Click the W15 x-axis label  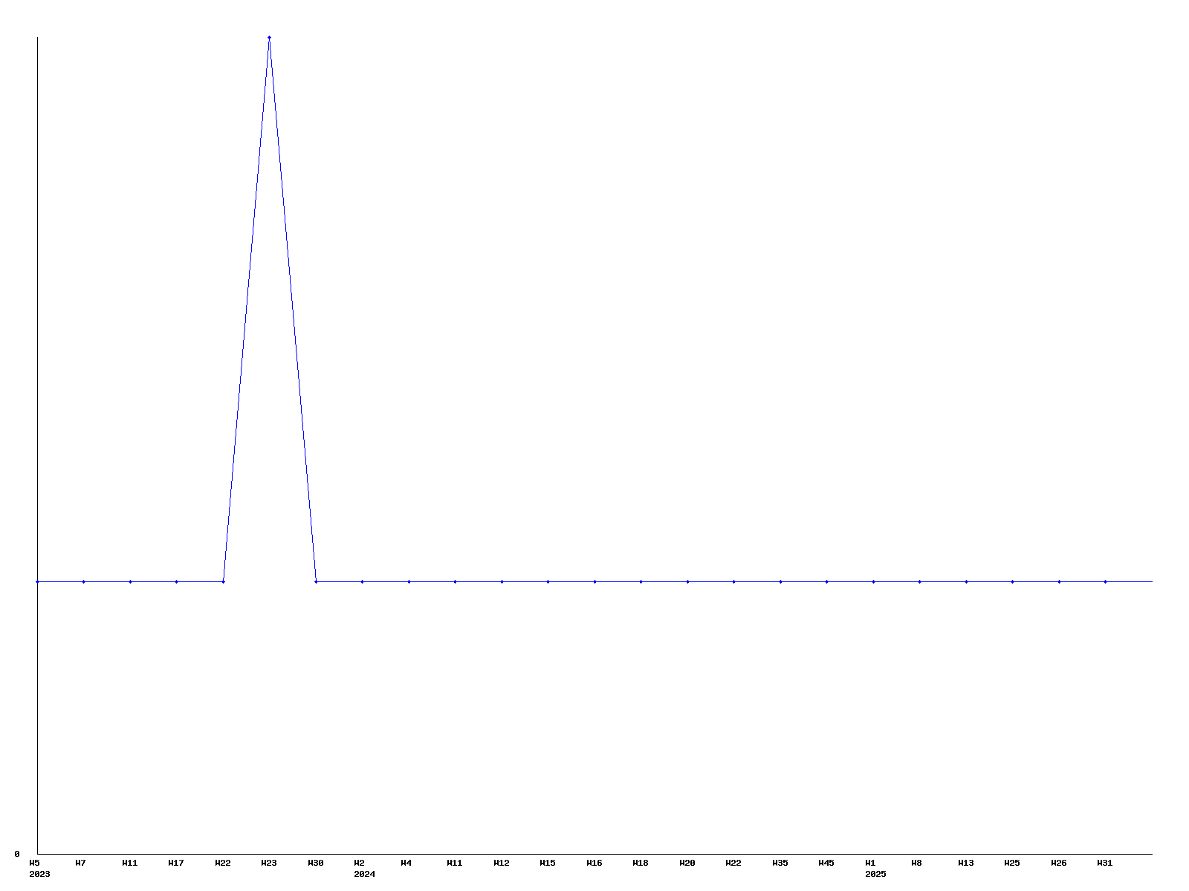pyautogui.click(x=548, y=863)
